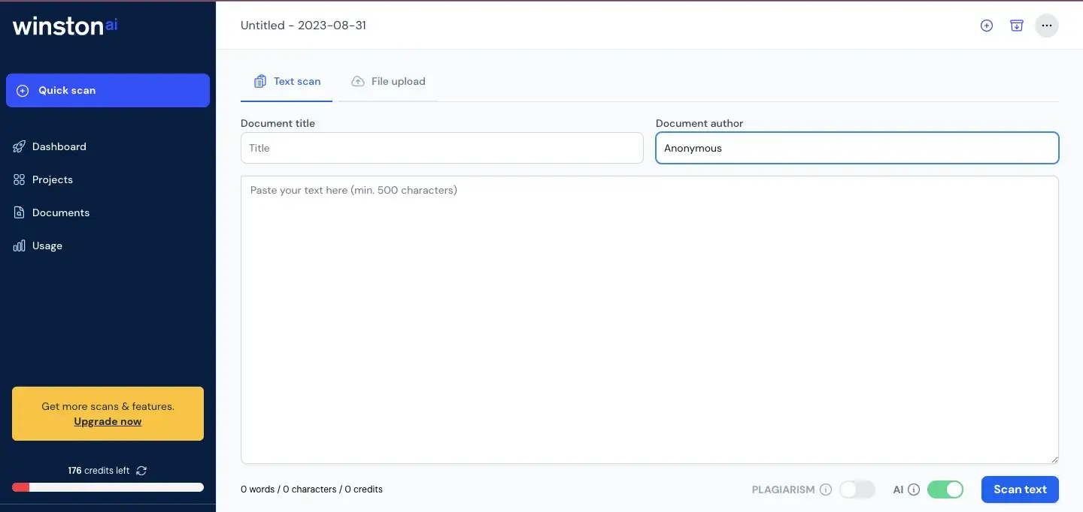This screenshot has width=1083, height=512.
Task: Click the archive document icon in header
Action: (x=1016, y=26)
